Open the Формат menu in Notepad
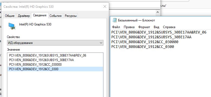 point(144,27)
